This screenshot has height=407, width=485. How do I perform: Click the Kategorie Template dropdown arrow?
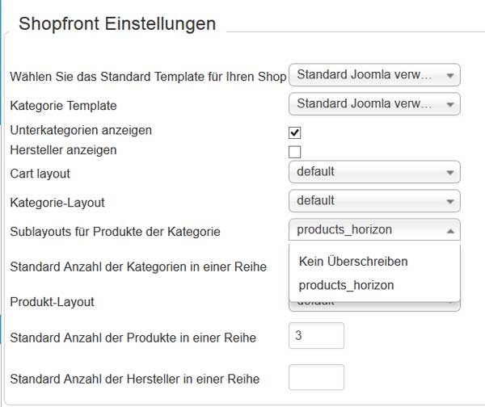coord(450,105)
